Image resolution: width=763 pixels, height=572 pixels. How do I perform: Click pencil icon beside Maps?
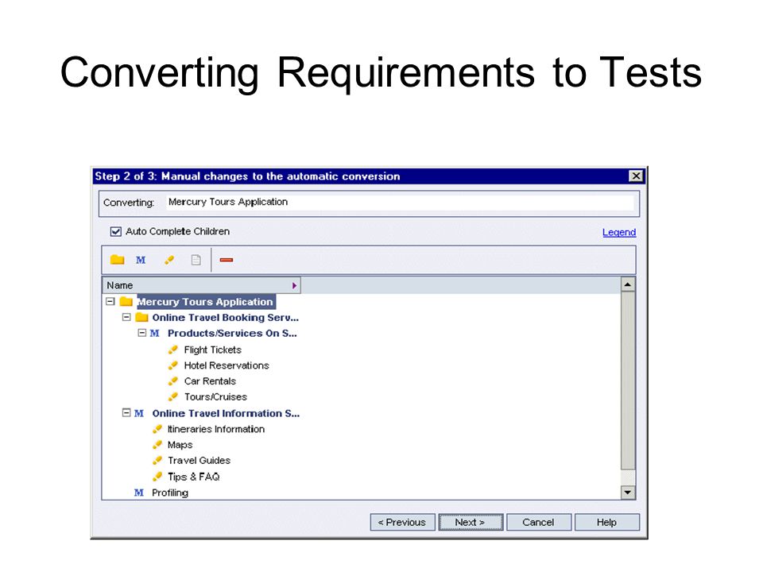pos(157,445)
